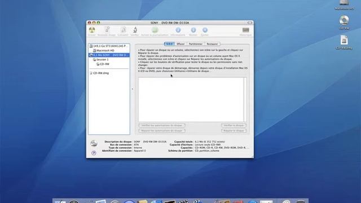
Task: Select CD-RW.dmg in the sidebar list
Action: (x=109, y=73)
